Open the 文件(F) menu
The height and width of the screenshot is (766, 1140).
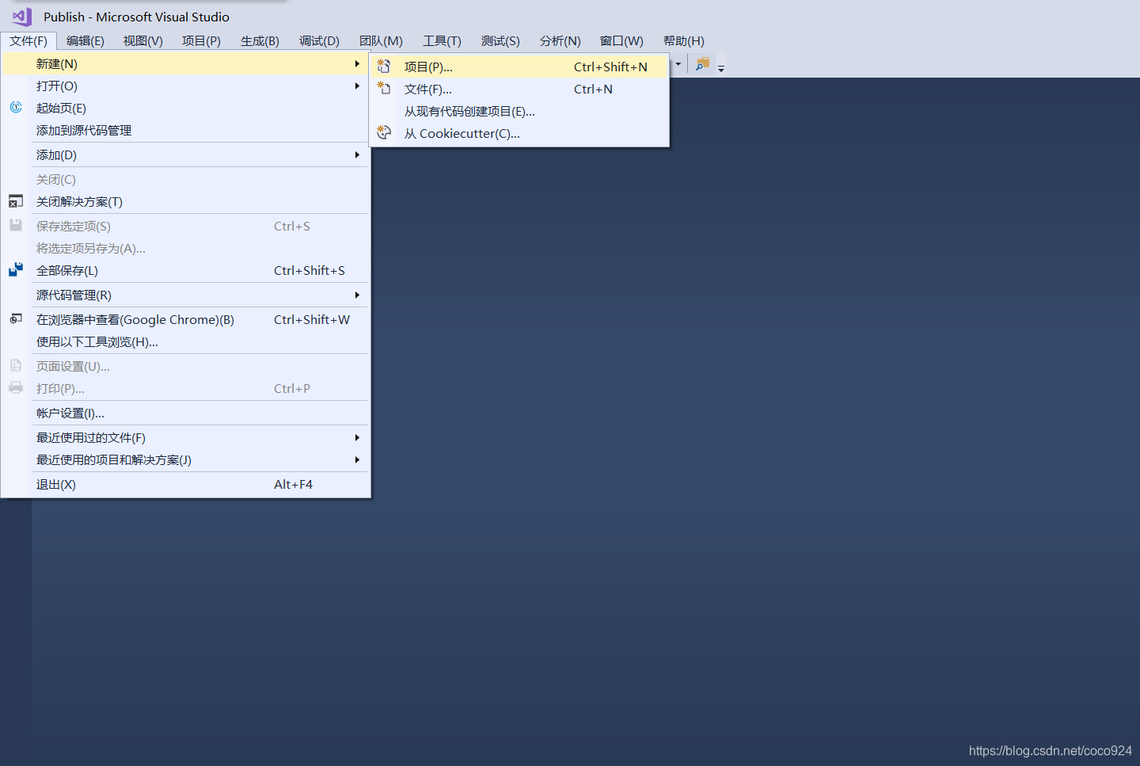coord(28,40)
